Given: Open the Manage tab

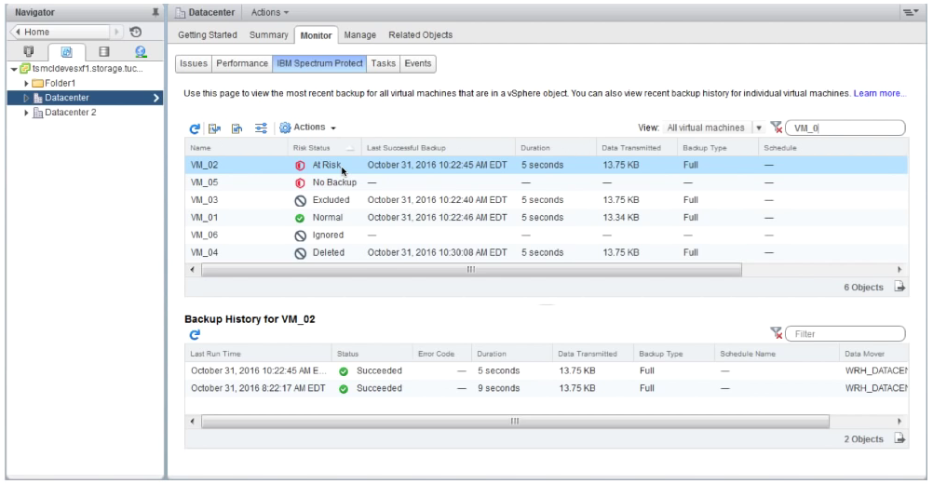Looking at the screenshot, I should pos(360,35).
